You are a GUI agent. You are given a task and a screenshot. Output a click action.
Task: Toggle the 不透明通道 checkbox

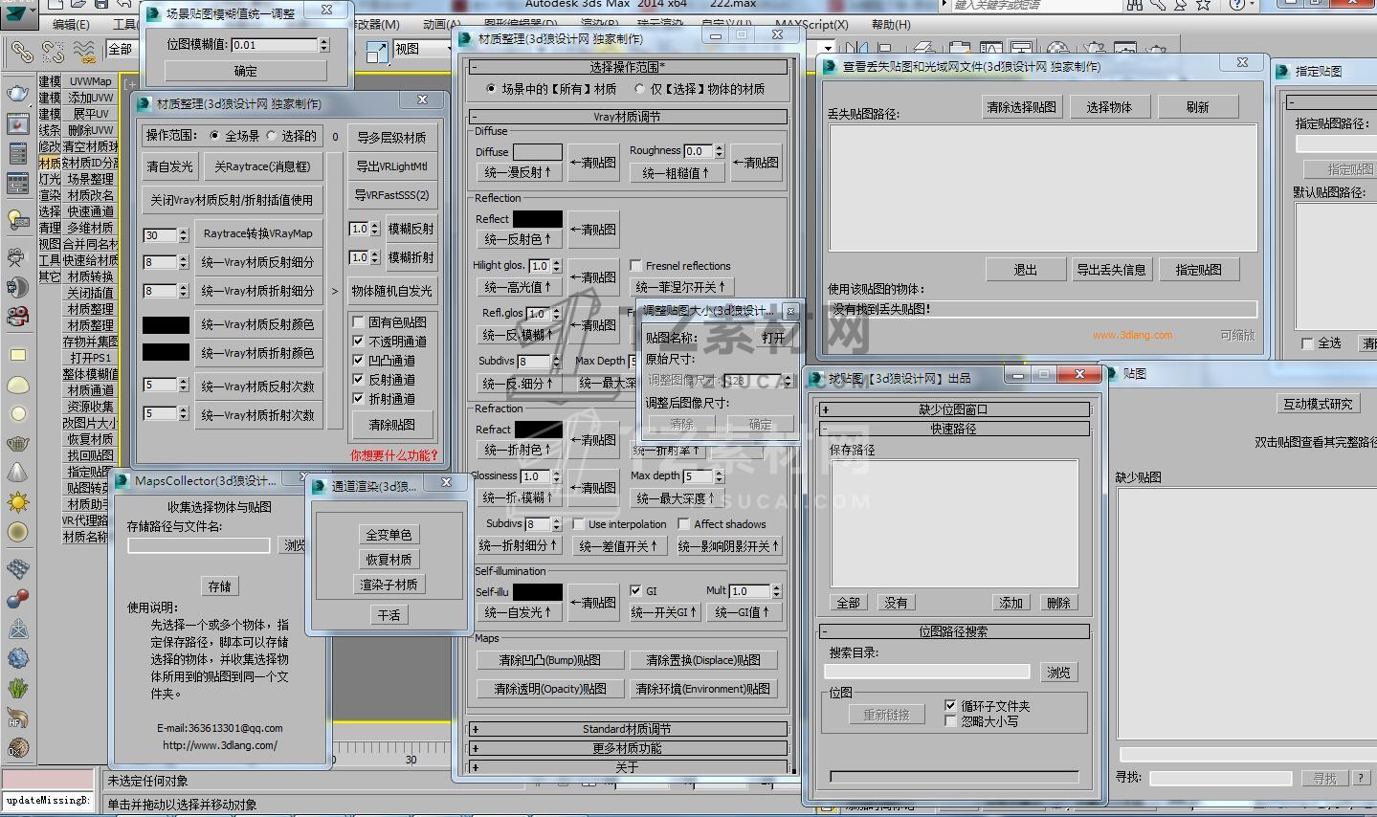(358, 342)
